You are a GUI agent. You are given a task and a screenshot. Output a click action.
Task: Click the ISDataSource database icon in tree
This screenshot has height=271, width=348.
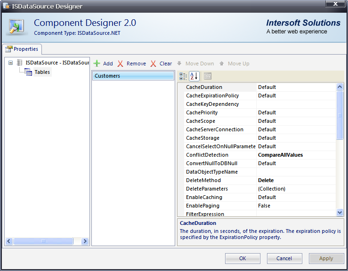click(19, 63)
